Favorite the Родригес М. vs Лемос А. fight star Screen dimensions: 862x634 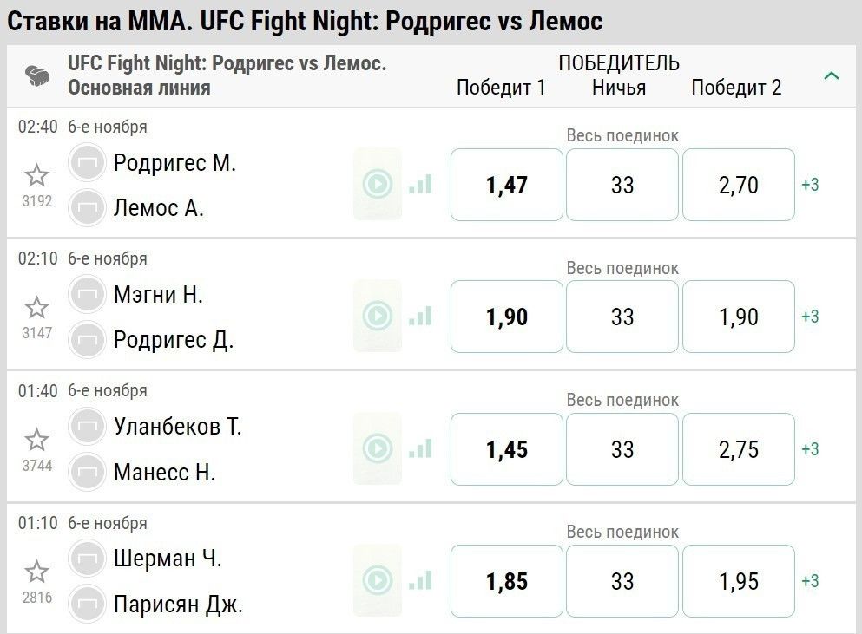[36, 176]
